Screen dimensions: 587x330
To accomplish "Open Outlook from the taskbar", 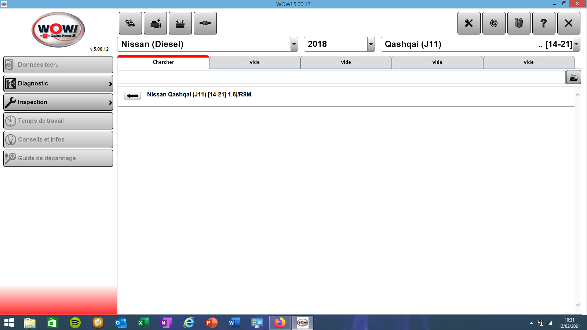I will tap(121, 323).
